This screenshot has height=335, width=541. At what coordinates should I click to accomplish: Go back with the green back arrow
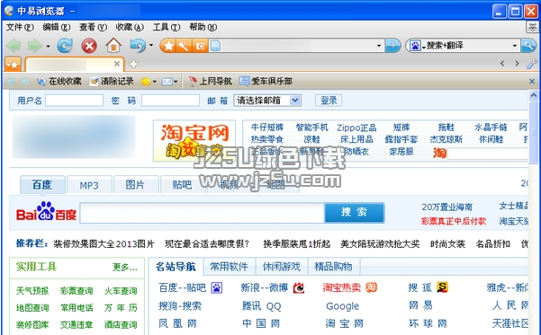point(14,46)
